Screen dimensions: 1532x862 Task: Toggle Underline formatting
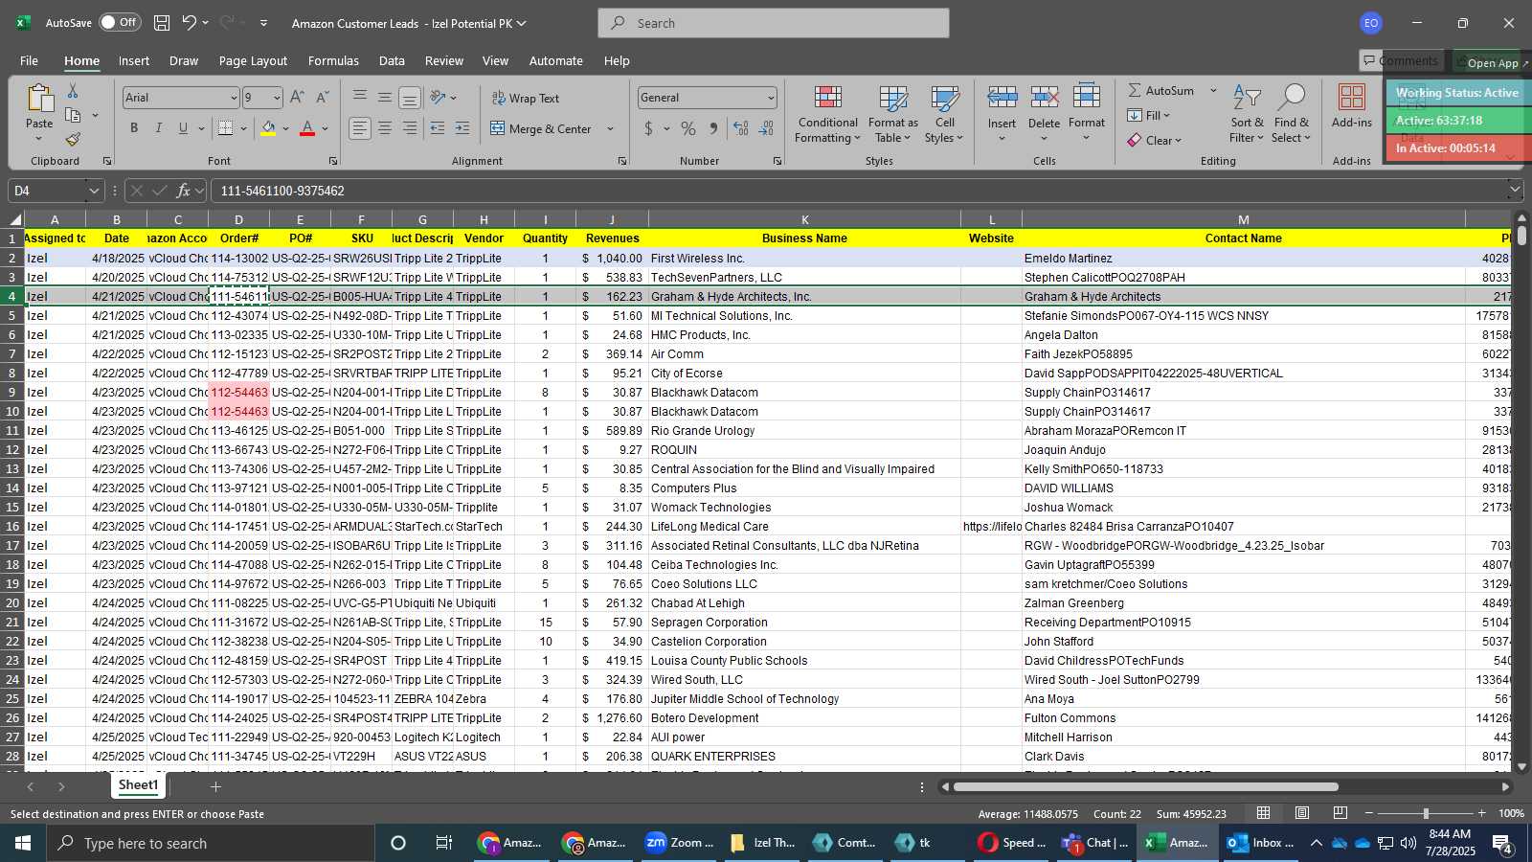click(x=183, y=128)
